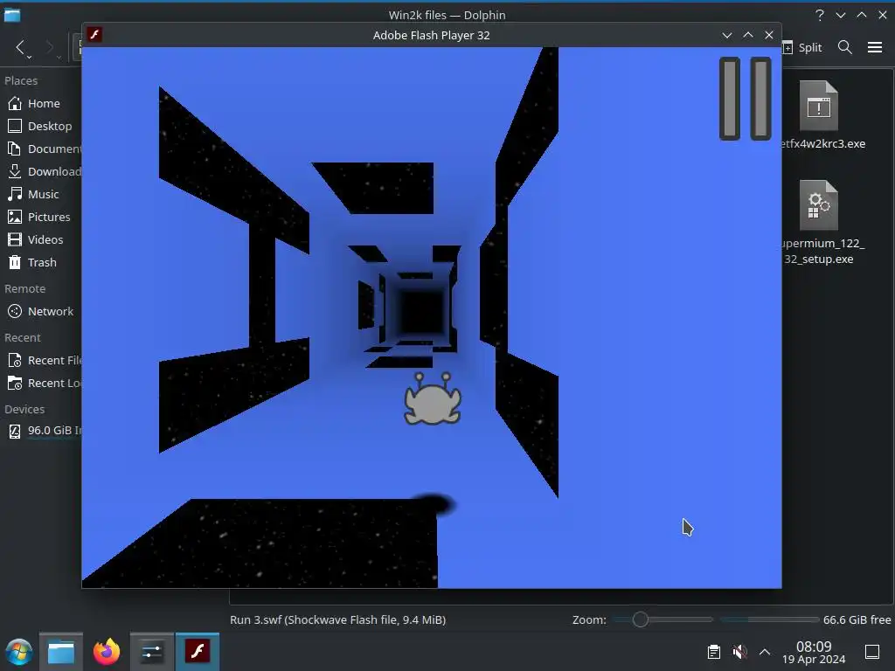Open clipboard tray icon
The width and height of the screenshot is (895, 671).
pos(713,652)
